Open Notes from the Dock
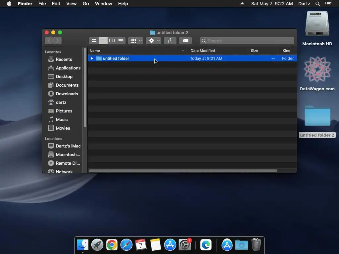The image size is (339, 254). (x=156, y=245)
